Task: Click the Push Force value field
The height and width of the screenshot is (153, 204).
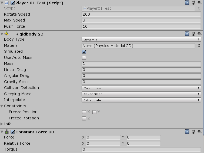Action: pos(141,26)
